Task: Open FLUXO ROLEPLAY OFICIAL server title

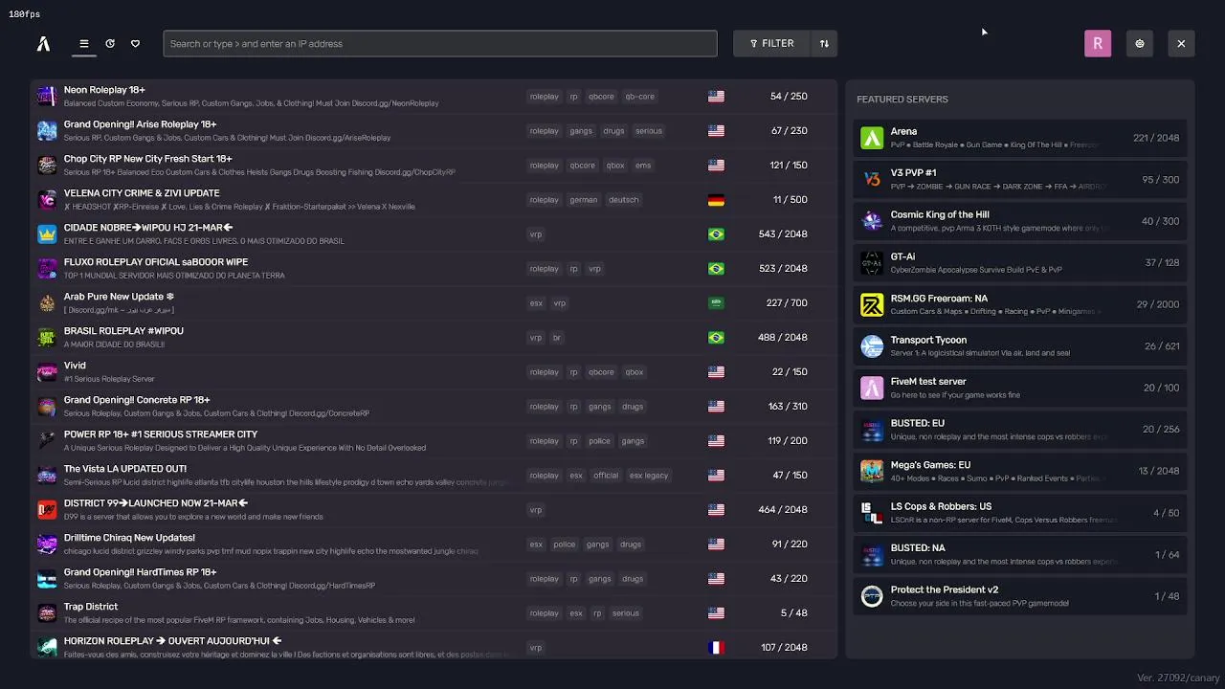Action: coord(156,261)
